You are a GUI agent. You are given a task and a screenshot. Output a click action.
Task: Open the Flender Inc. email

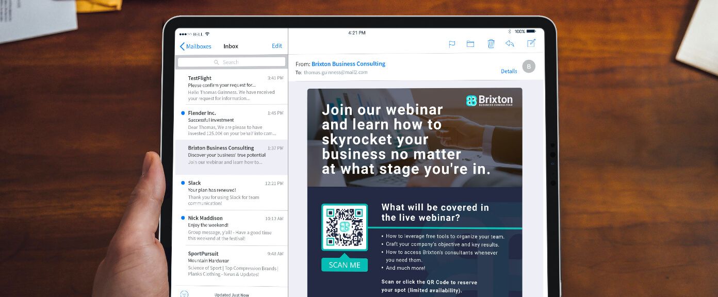(231, 122)
